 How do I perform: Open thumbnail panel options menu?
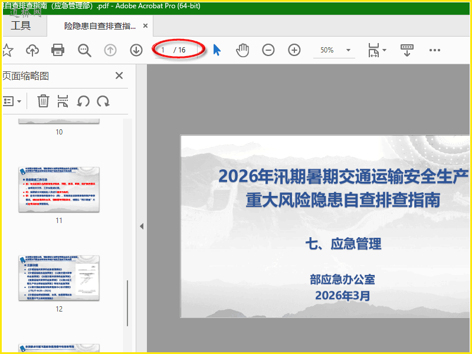coord(12,101)
